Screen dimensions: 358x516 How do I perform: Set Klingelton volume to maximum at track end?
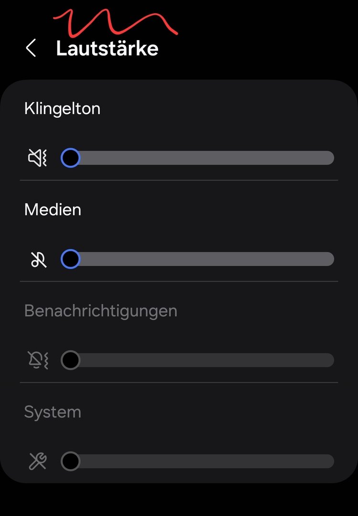click(x=329, y=158)
